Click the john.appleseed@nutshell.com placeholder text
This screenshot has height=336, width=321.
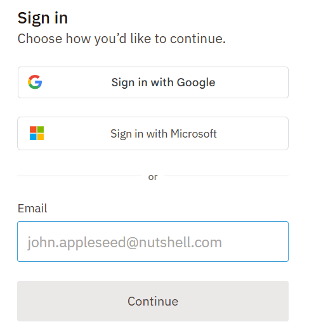coord(124,243)
